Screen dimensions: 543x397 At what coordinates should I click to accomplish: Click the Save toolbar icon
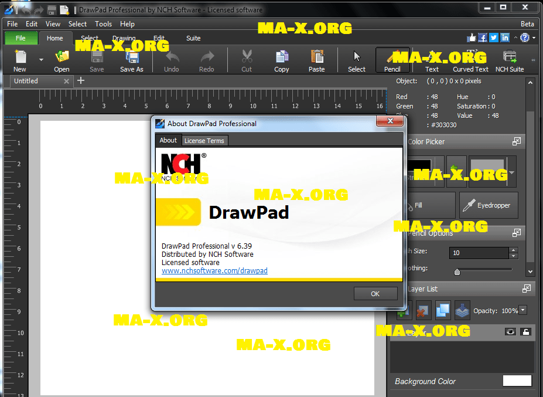97,56
